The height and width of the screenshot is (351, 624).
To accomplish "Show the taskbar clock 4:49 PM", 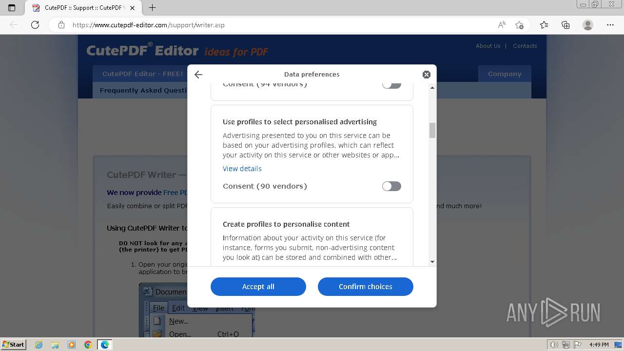I will click(599, 345).
